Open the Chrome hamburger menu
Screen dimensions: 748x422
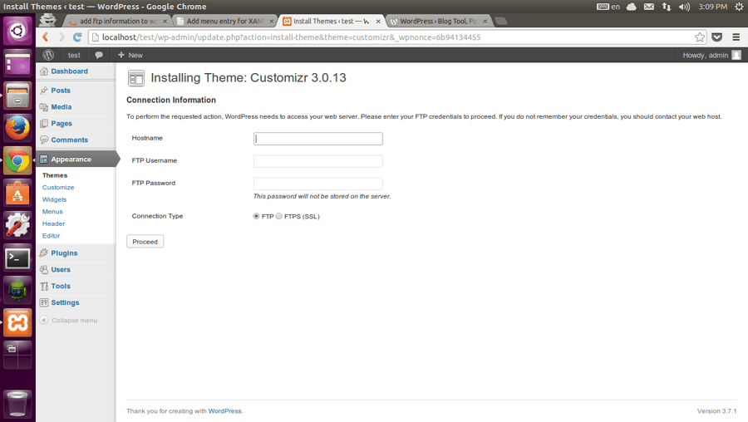736,37
